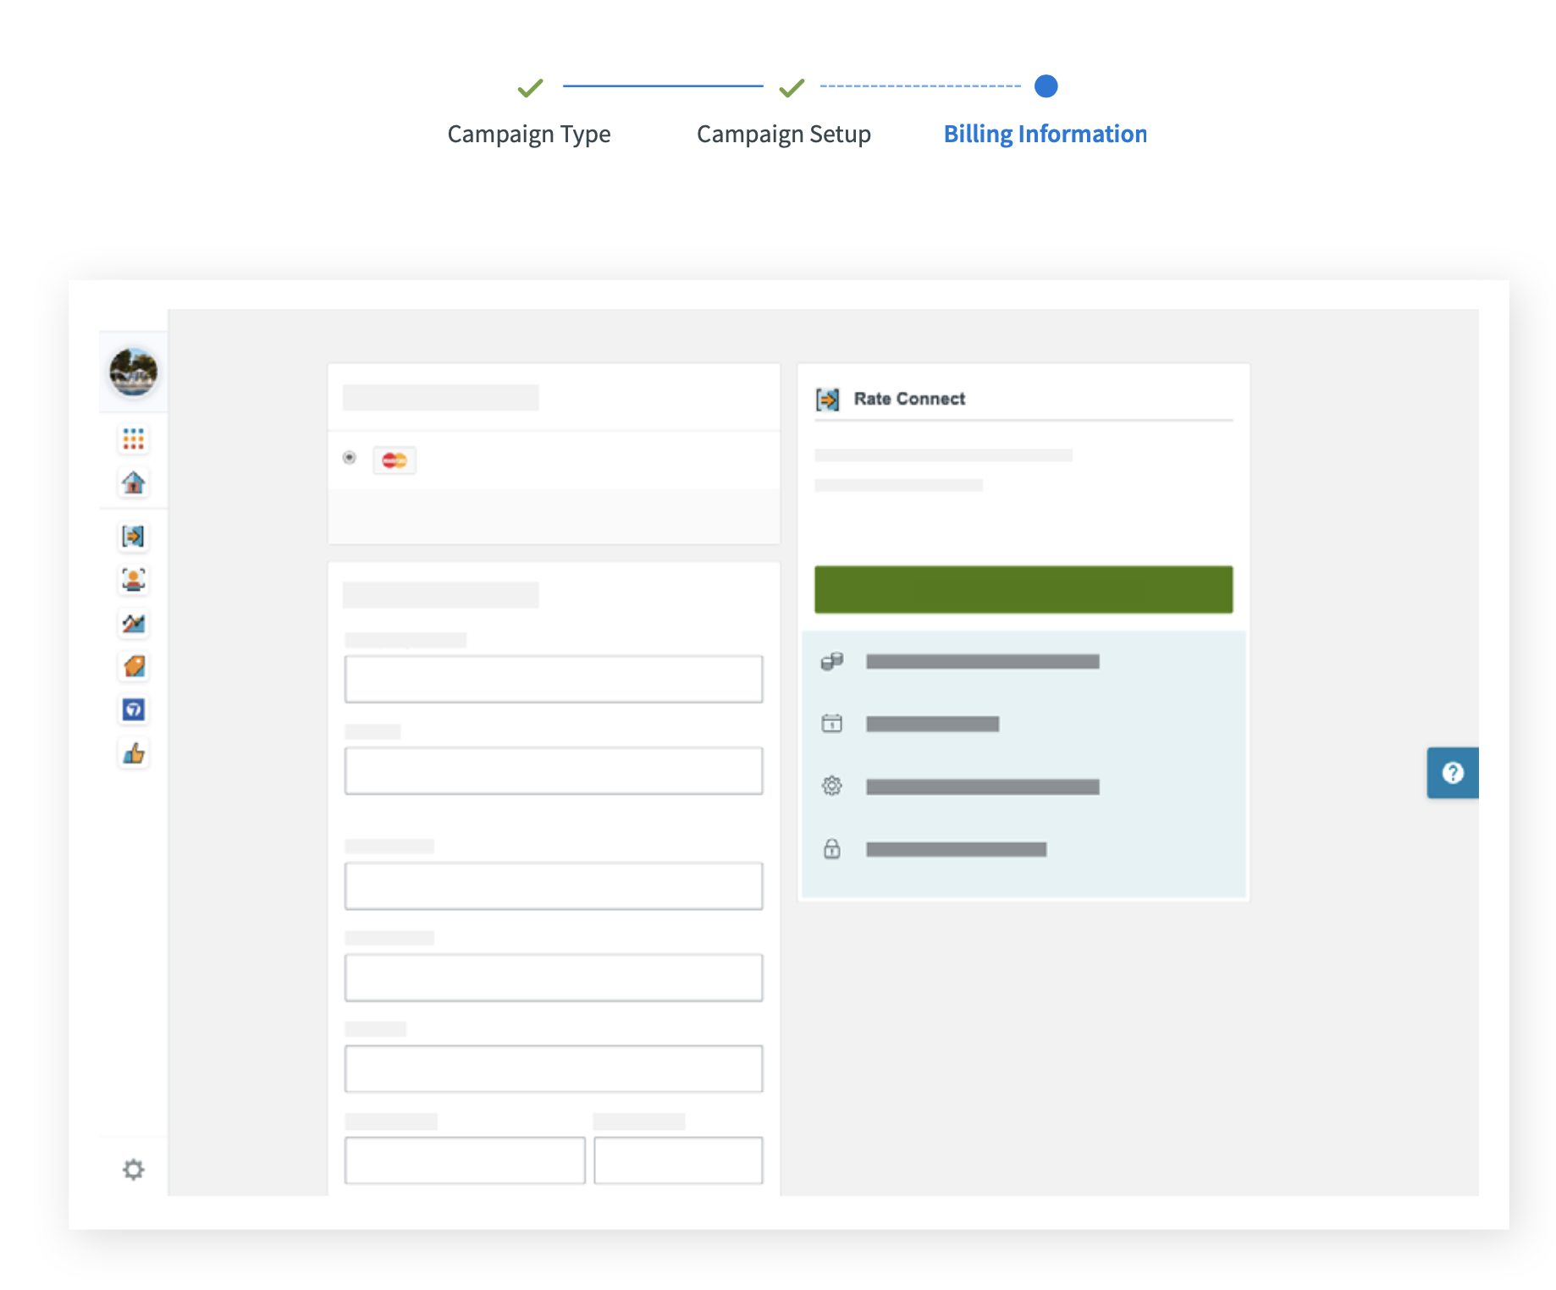
Task: Click the thumbs-up icon in sidebar
Action: (x=133, y=753)
